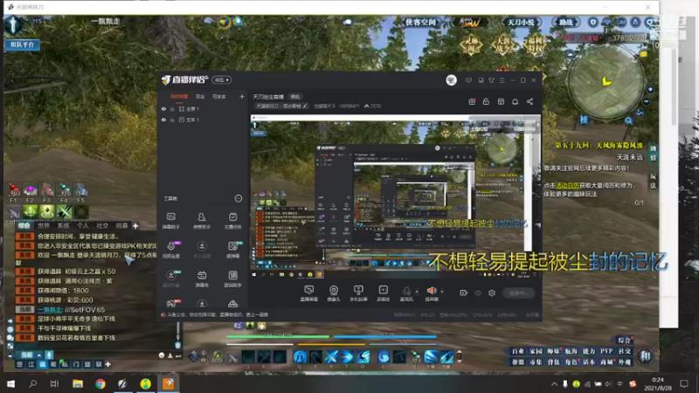The height and width of the screenshot is (393, 699).
Task: Click the emoji face icon in chat input
Action: click(x=162, y=355)
